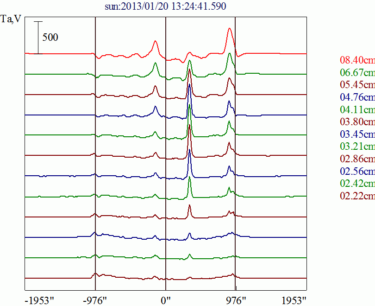Click the 05.45cm wavelength legend label
The image size is (375, 306).
[x=357, y=84]
